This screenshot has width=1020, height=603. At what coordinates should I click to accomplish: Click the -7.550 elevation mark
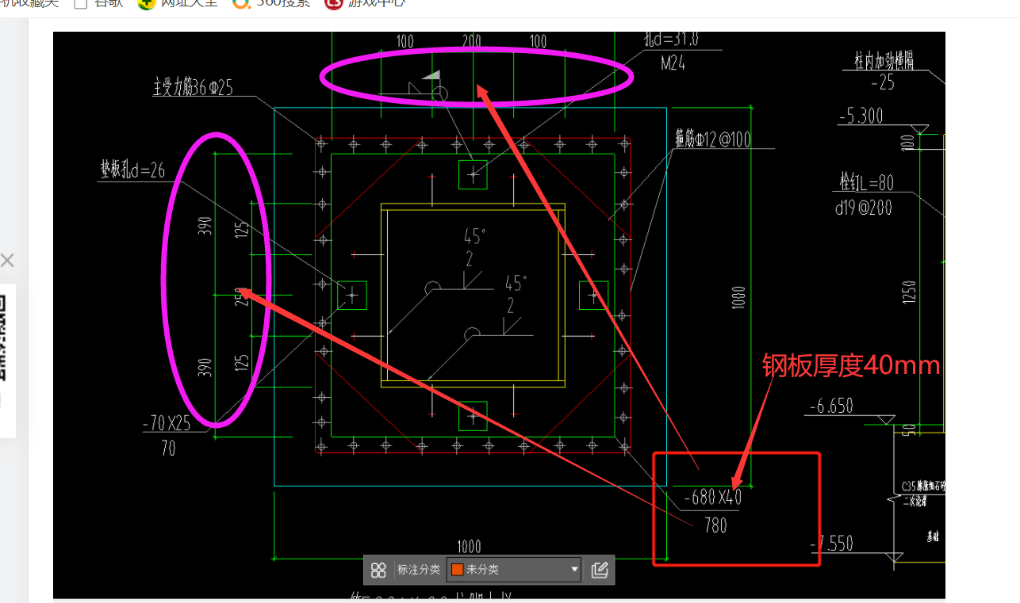(832, 544)
